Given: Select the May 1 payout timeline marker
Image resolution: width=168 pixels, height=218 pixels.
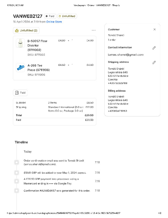Looking at the screenshot, I should tap(16, 173).
